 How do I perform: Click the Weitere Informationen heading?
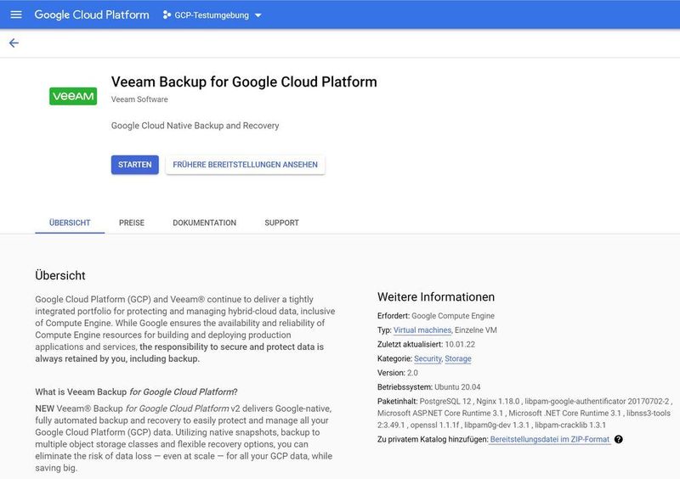pyautogui.click(x=436, y=297)
